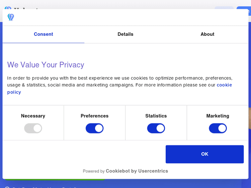
Task: Open the Details tab
Action: 125,34
